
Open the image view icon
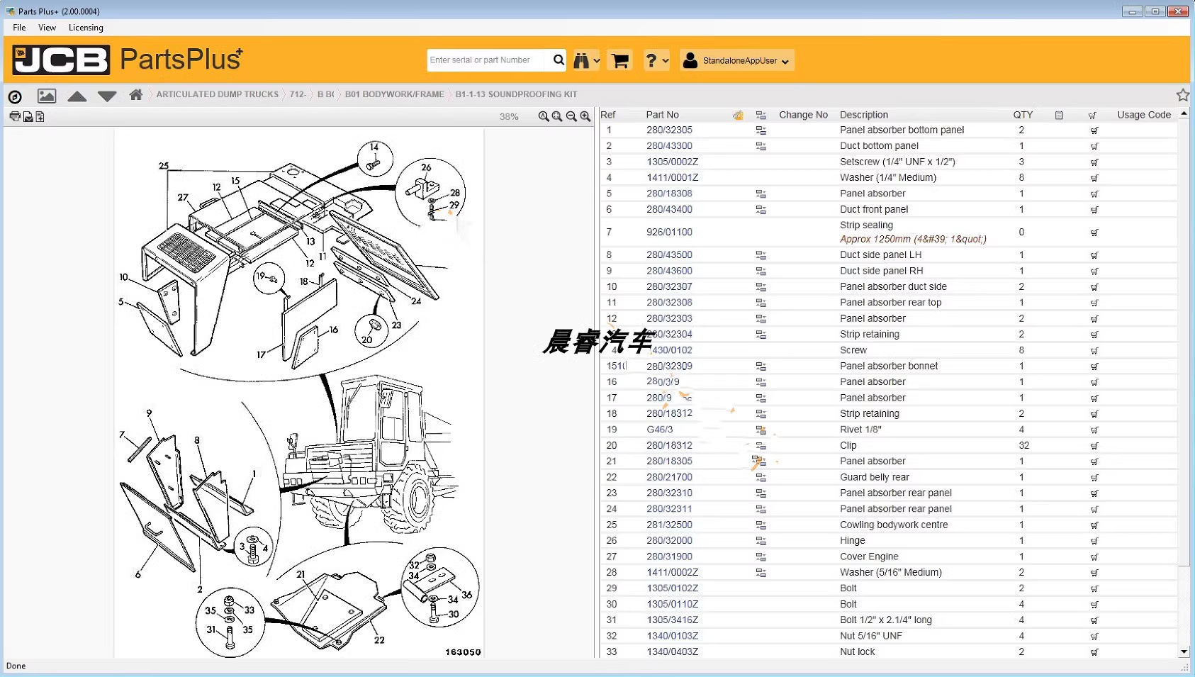(47, 96)
